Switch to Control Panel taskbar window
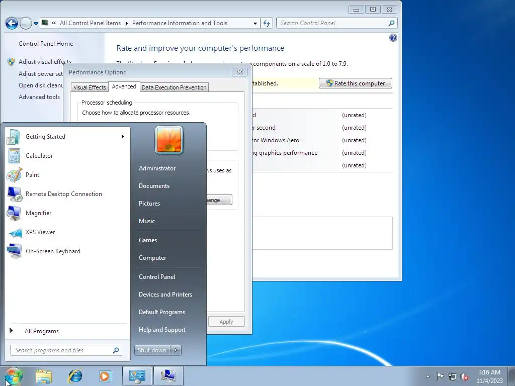 tap(137, 376)
